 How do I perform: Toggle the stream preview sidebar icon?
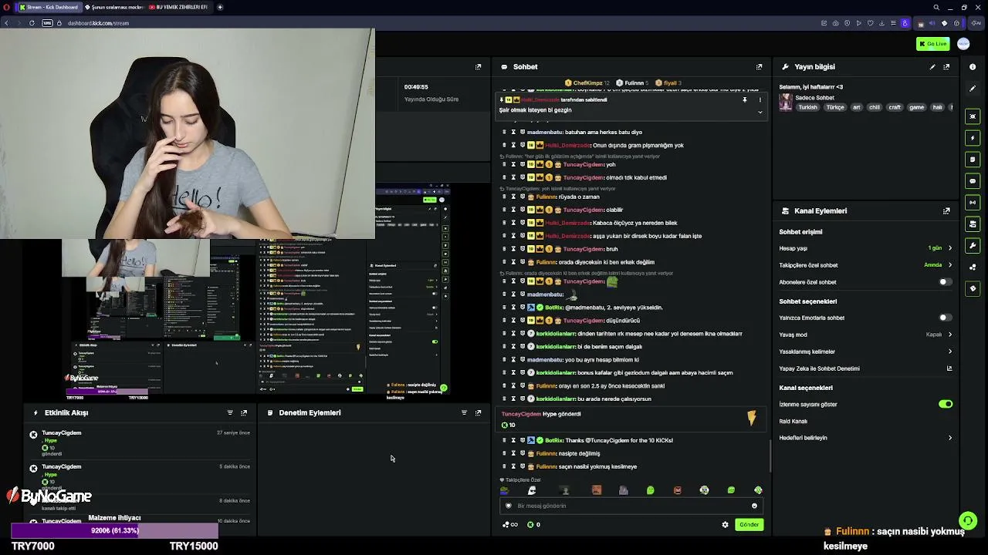click(x=973, y=116)
